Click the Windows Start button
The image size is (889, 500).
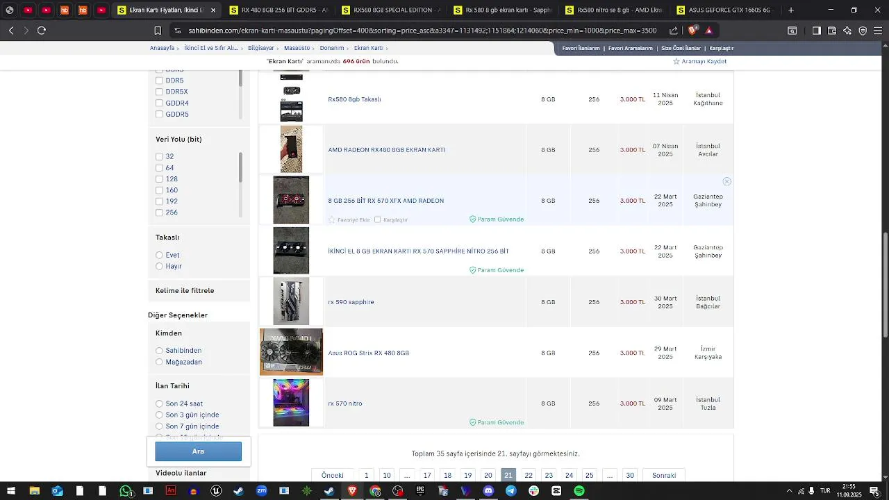coord(11,491)
